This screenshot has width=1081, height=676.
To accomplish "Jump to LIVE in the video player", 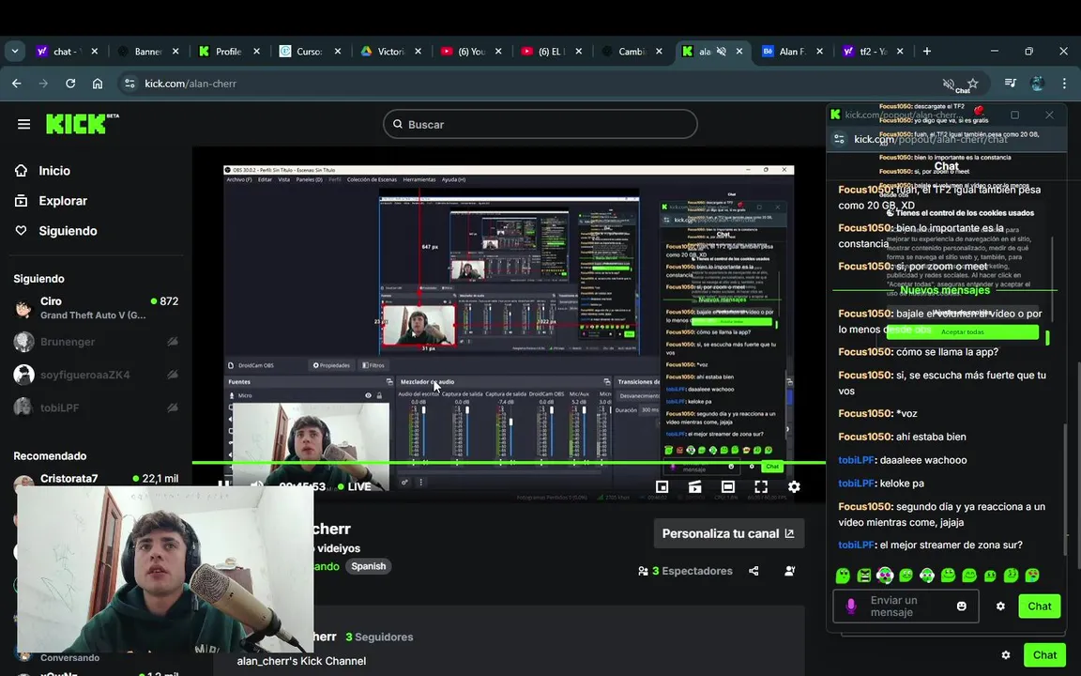I will pos(355,486).
